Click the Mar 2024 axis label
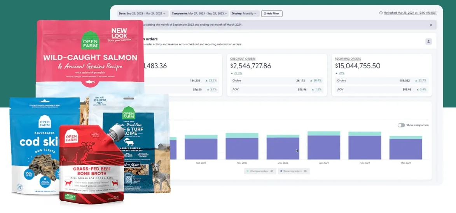The width and height of the screenshot is (456, 213). tap(406, 163)
